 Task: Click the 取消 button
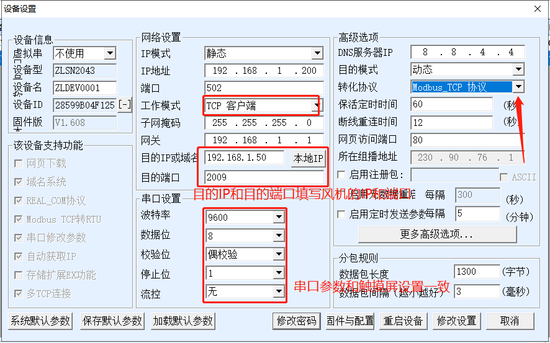(510, 321)
